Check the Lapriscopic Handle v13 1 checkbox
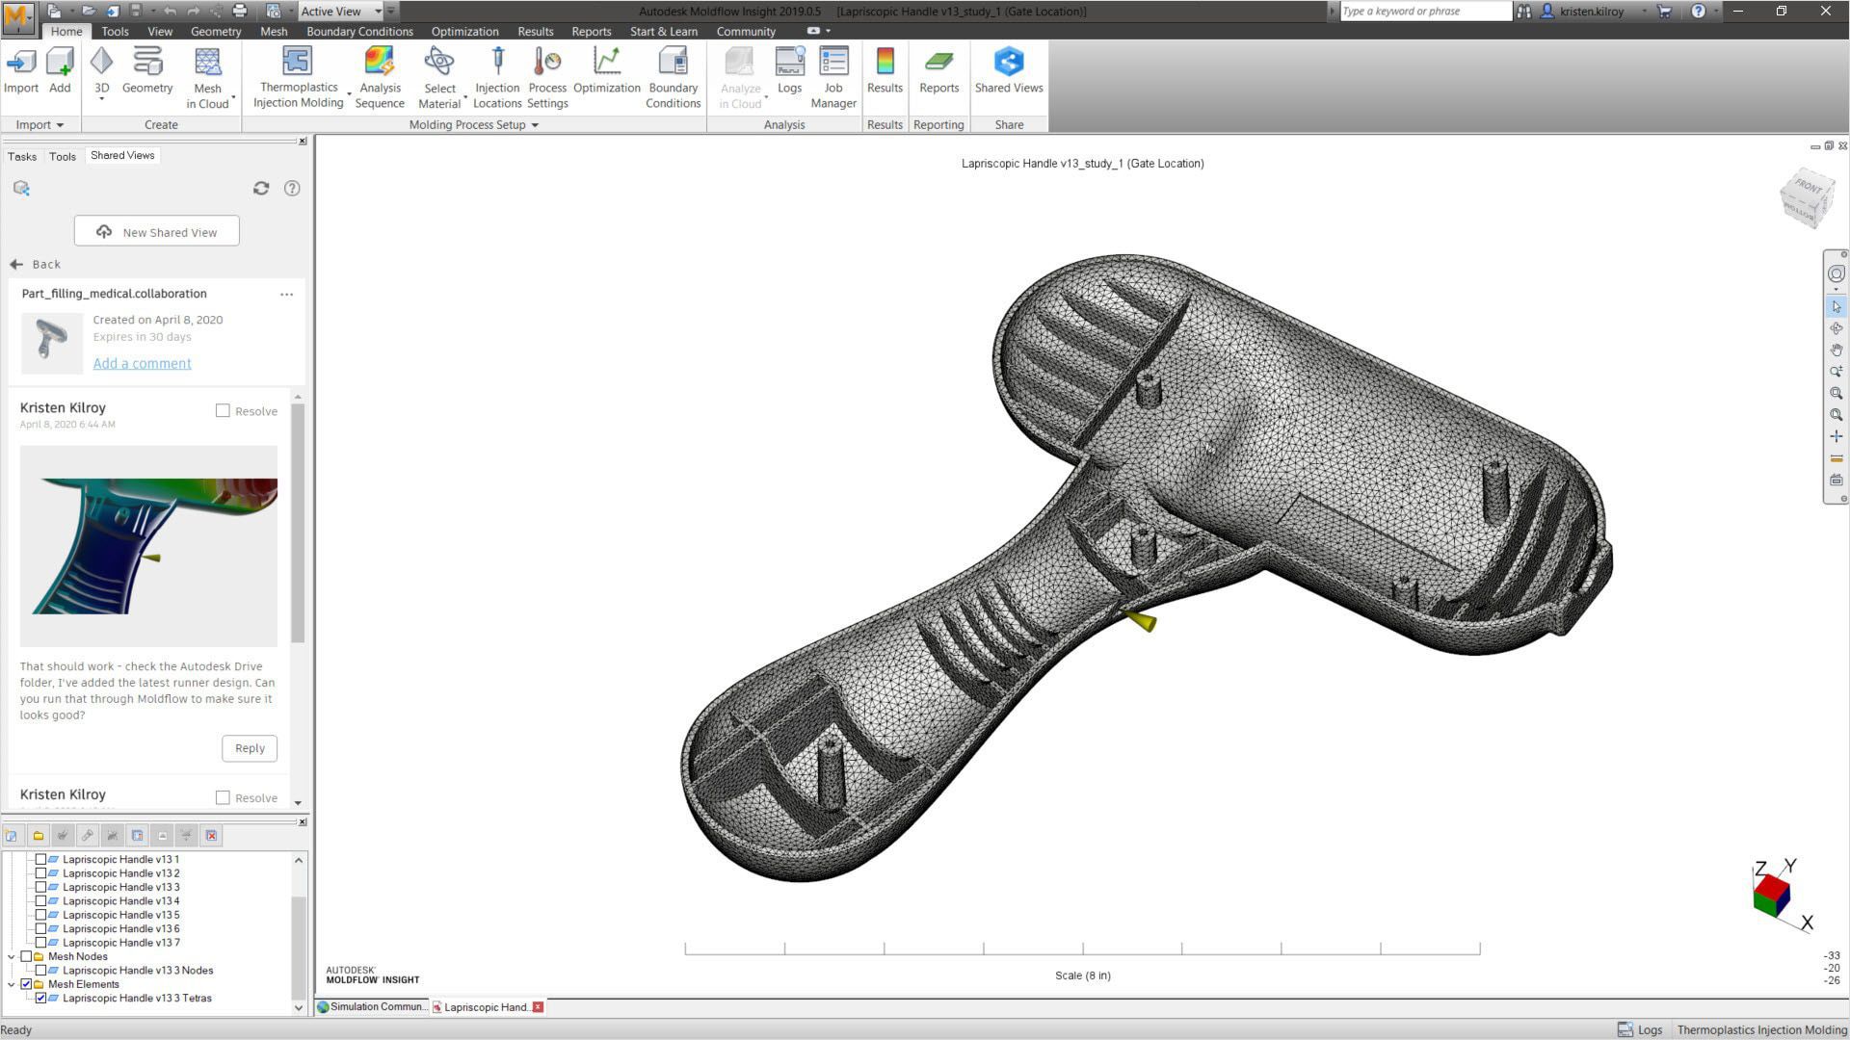Viewport: 1850px width, 1040px height. pos(40,859)
